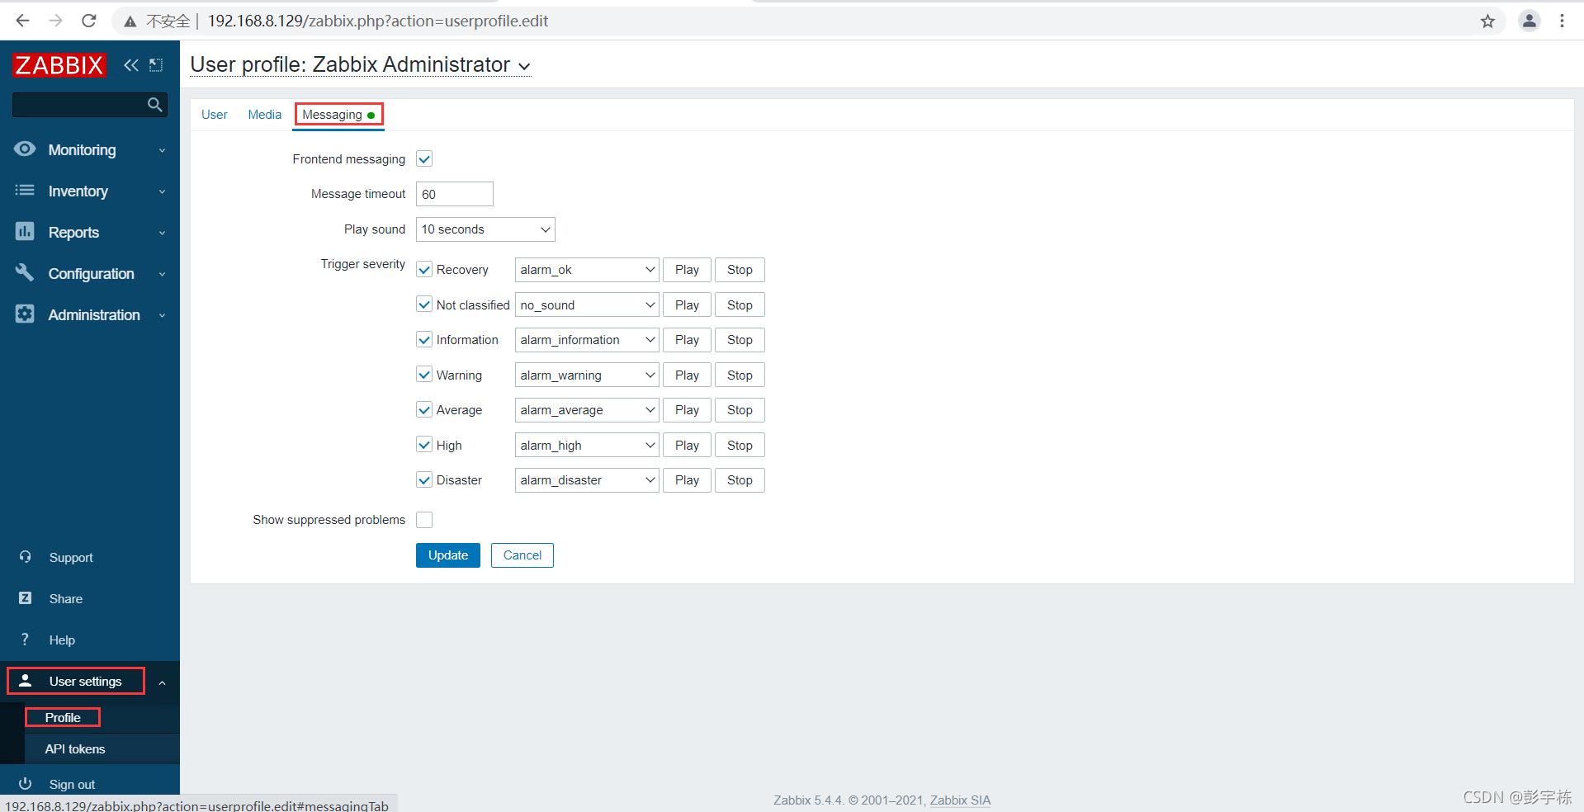The width and height of the screenshot is (1584, 812).
Task: Toggle the Information severity checkbox
Action: click(424, 340)
